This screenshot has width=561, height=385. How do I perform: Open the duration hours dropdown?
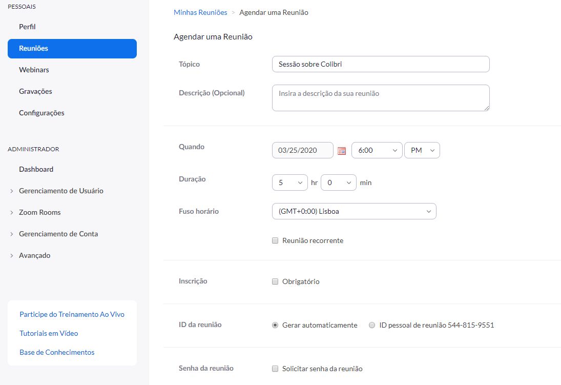click(289, 183)
